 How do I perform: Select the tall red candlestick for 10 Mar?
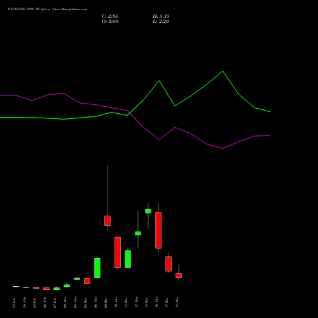pyautogui.click(x=118, y=252)
